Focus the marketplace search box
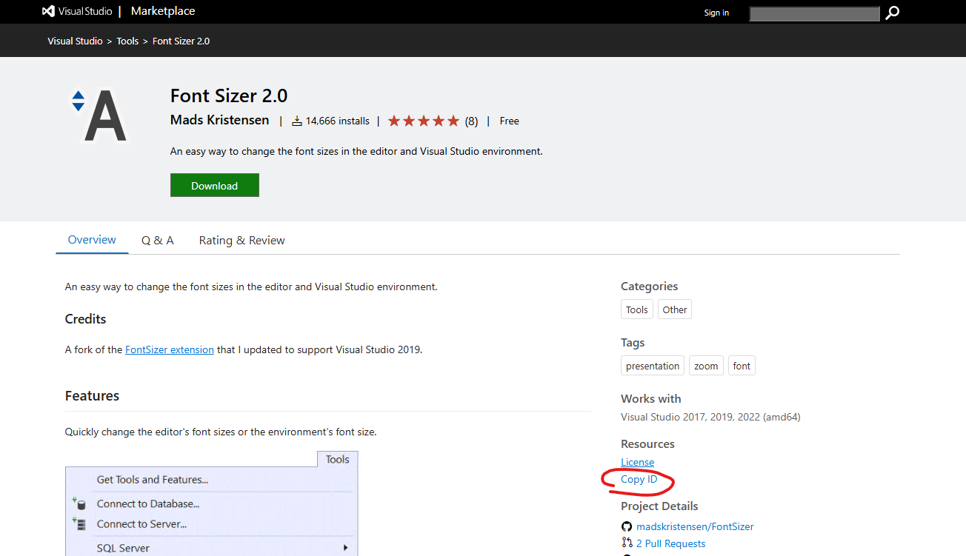This screenshot has height=556, width=966. coord(814,13)
